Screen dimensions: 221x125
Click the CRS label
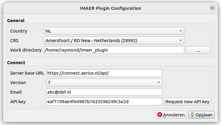click(x=15, y=41)
